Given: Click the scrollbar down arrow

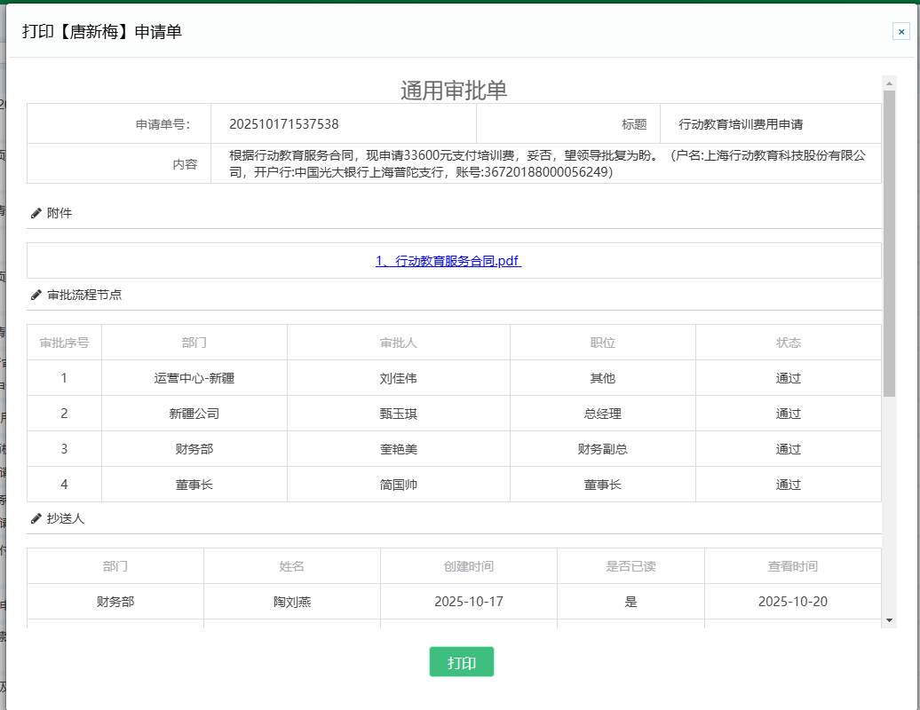Looking at the screenshot, I should [889, 619].
